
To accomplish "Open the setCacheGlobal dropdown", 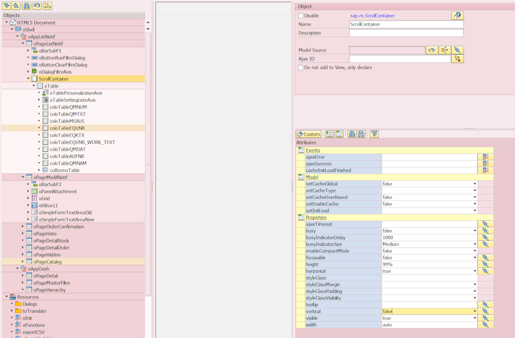I will (474, 184).
